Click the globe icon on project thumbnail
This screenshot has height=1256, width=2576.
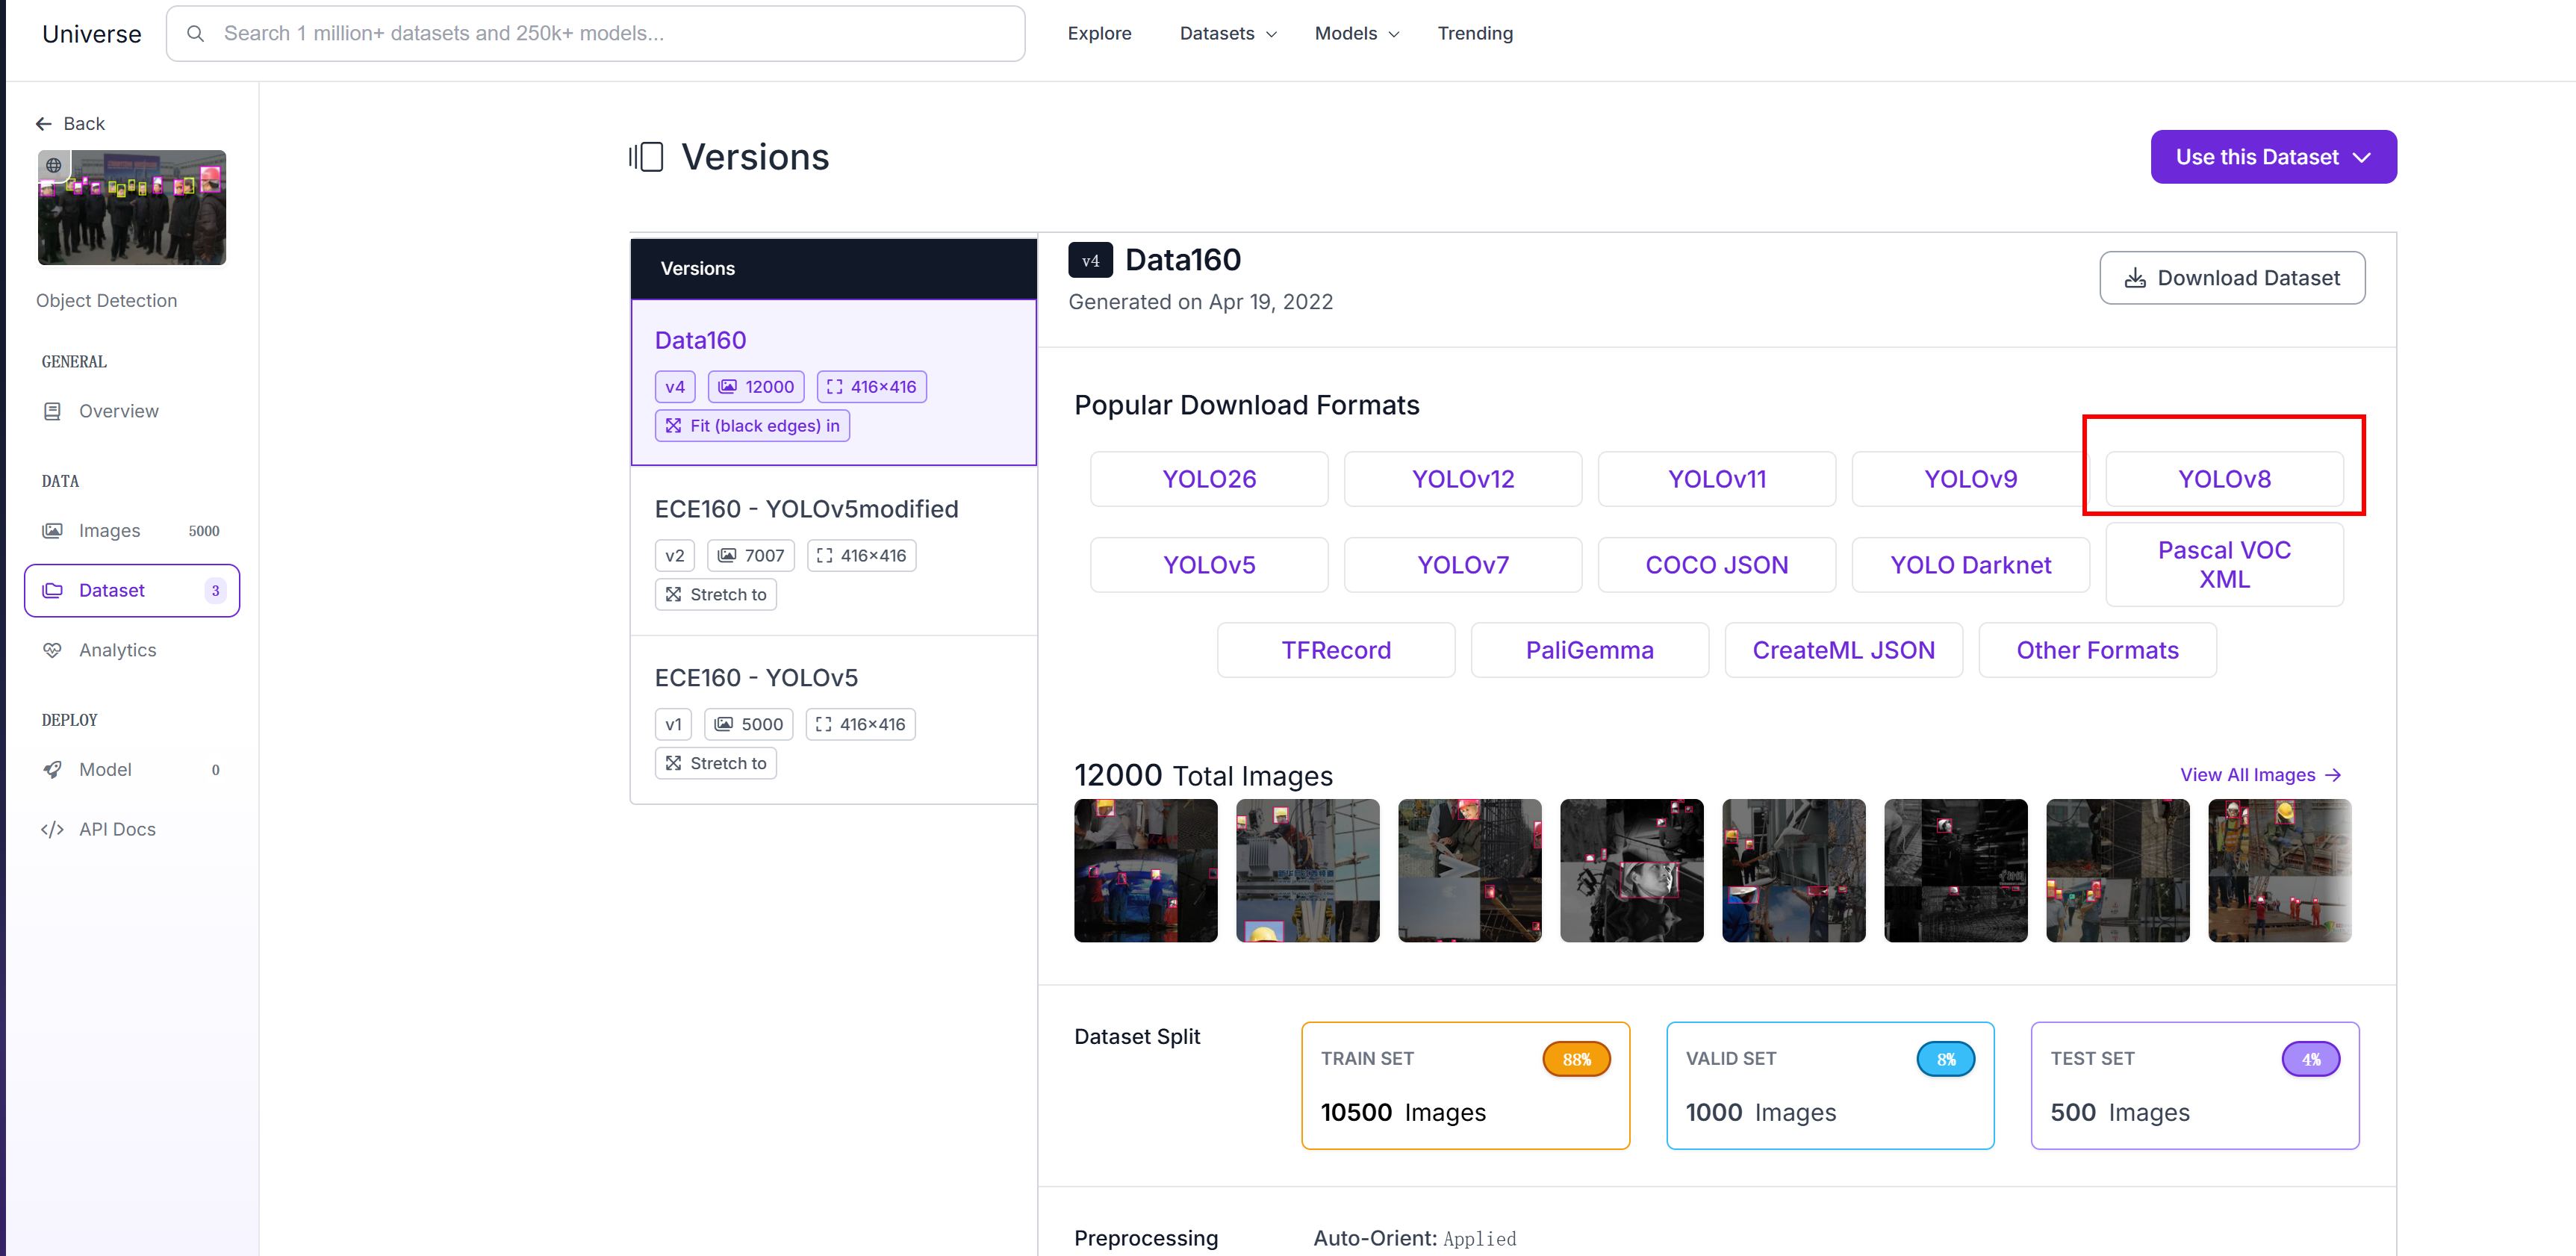(x=54, y=166)
